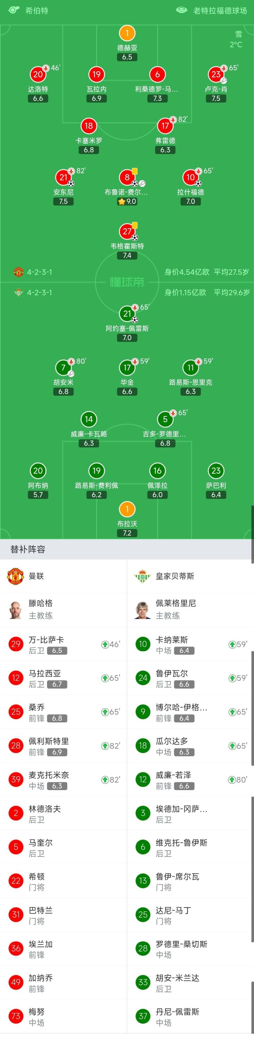Image resolution: width=254 pixels, height=1044 pixels.
Task: Click Bruno Fernandes number 8 player icon
Action: point(127,177)
